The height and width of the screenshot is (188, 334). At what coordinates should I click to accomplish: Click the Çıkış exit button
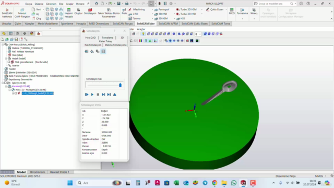(36, 19)
